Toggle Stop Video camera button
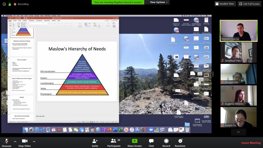Image resolution: width=263 pixels, height=148 pixels. (x=25, y=141)
